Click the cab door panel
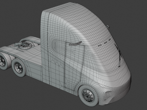Viewport: 147px width, 110px height. coord(74,66)
